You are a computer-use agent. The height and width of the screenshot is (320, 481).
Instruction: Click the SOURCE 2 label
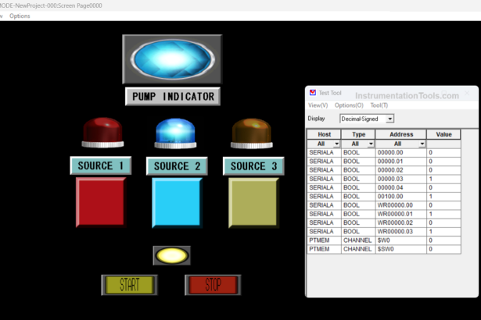177,166
